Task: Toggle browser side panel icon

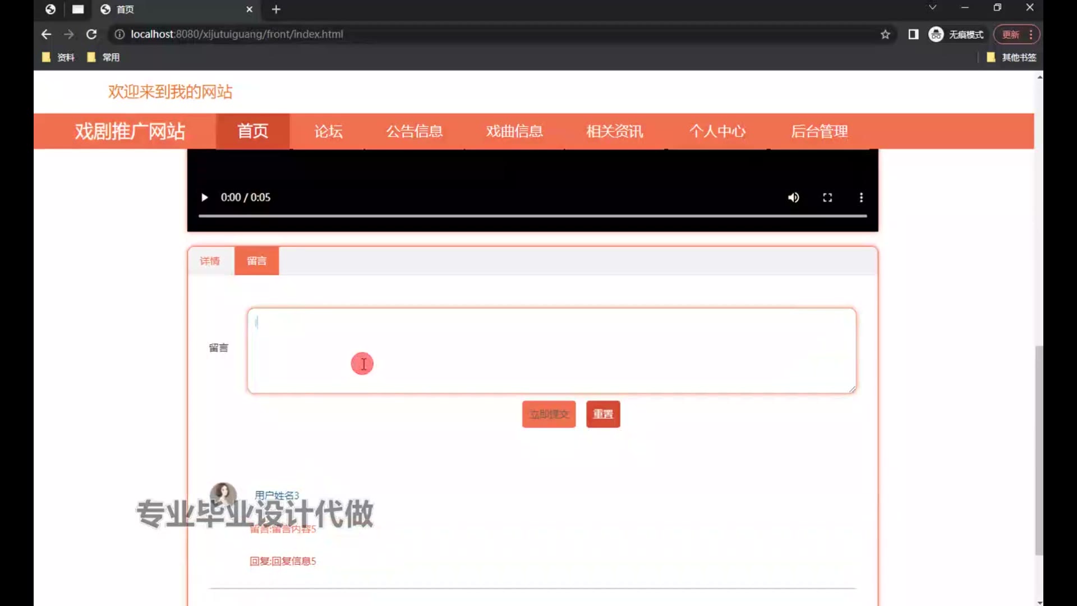Action: (x=913, y=34)
